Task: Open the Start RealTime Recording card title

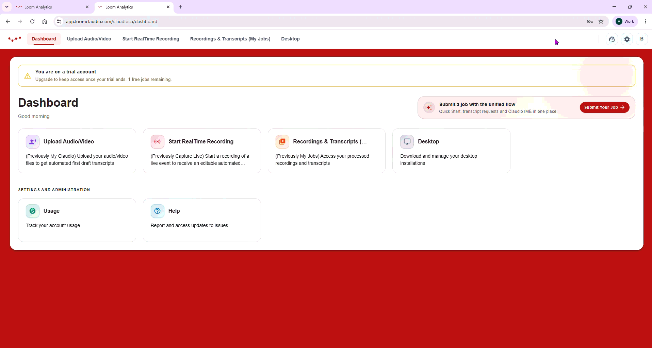Action: pyautogui.click(x=201, y=142)
